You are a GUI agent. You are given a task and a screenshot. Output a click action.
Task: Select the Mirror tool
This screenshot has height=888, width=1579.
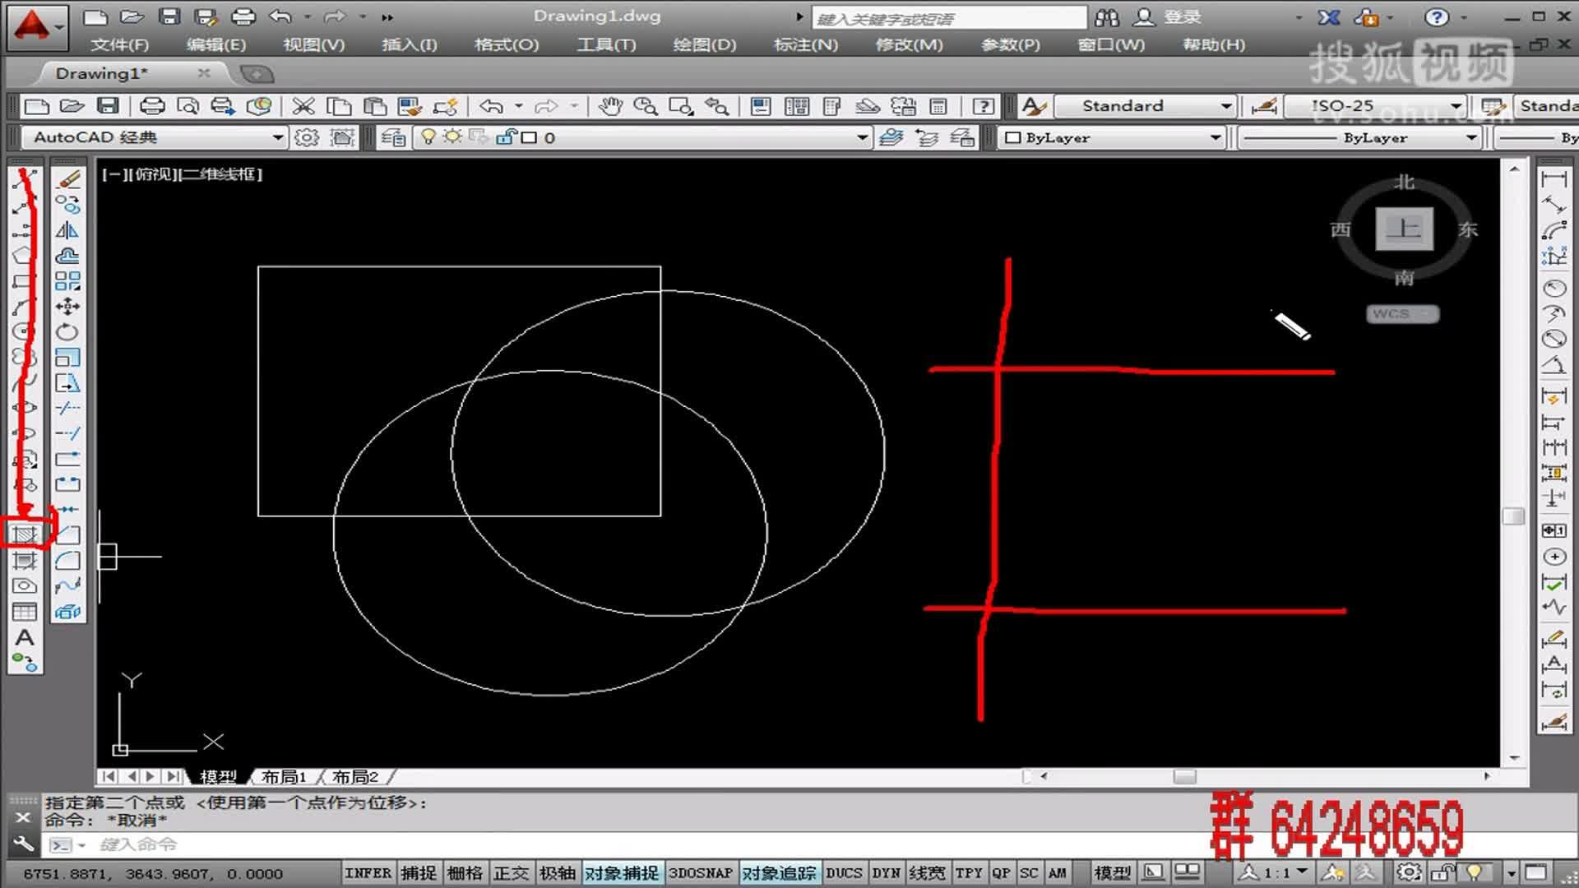(x=68, y=229)
